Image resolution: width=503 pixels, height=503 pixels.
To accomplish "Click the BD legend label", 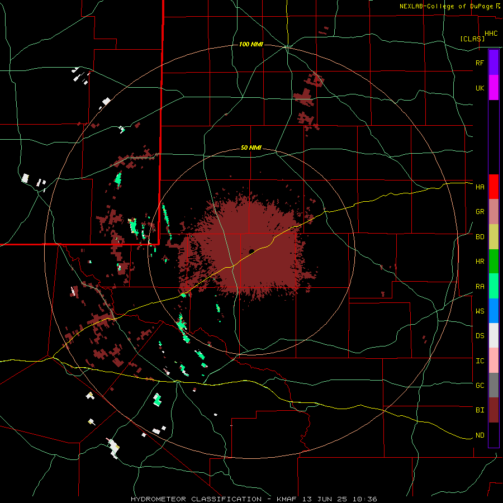I will pos(480,237).
